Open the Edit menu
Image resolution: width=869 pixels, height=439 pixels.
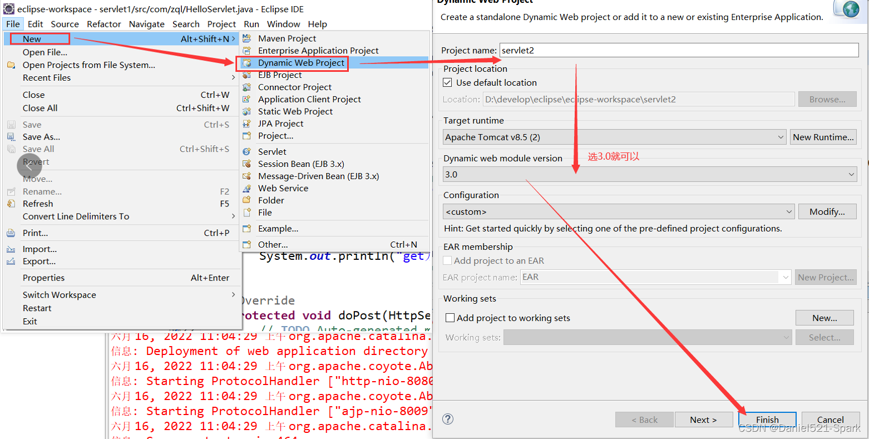click(x=35, y=24)
